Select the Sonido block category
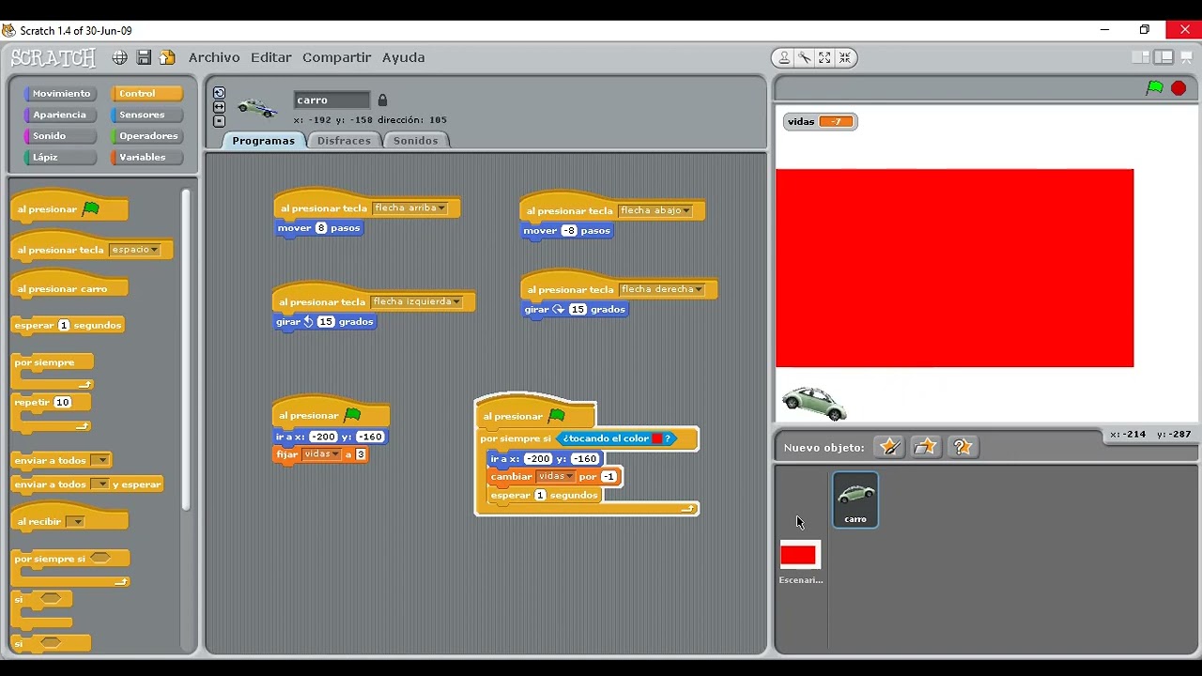The height and width of the screenshot is (676, 1202). (61, 136)
